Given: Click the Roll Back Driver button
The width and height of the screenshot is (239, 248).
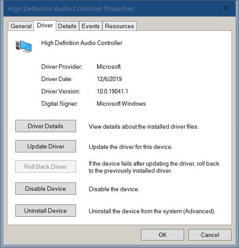Looking at the screenshot, I should coord(46,167).
